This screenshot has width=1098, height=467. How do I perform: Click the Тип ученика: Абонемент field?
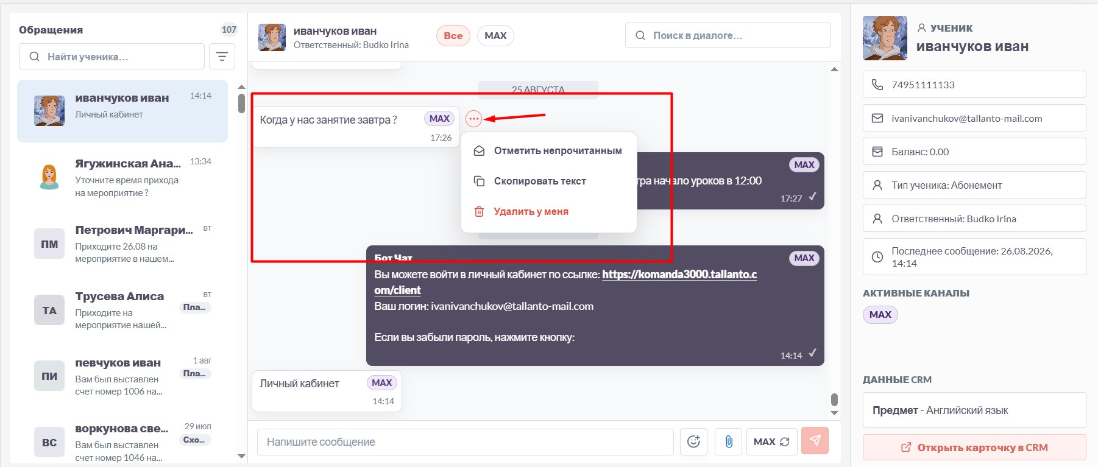(x=974, y=185)
